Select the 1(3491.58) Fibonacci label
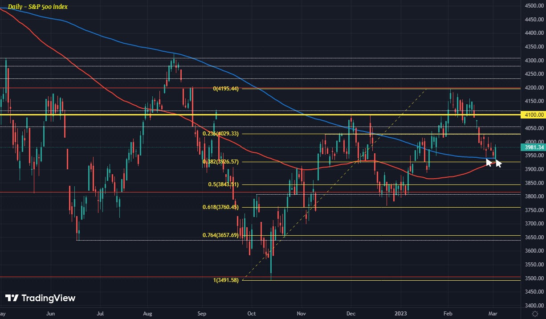Screen dimensions: 546x319 [x=226, y=280]
